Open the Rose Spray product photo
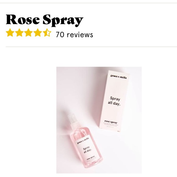This screenshot has width=177, height=177. point(99,120)
